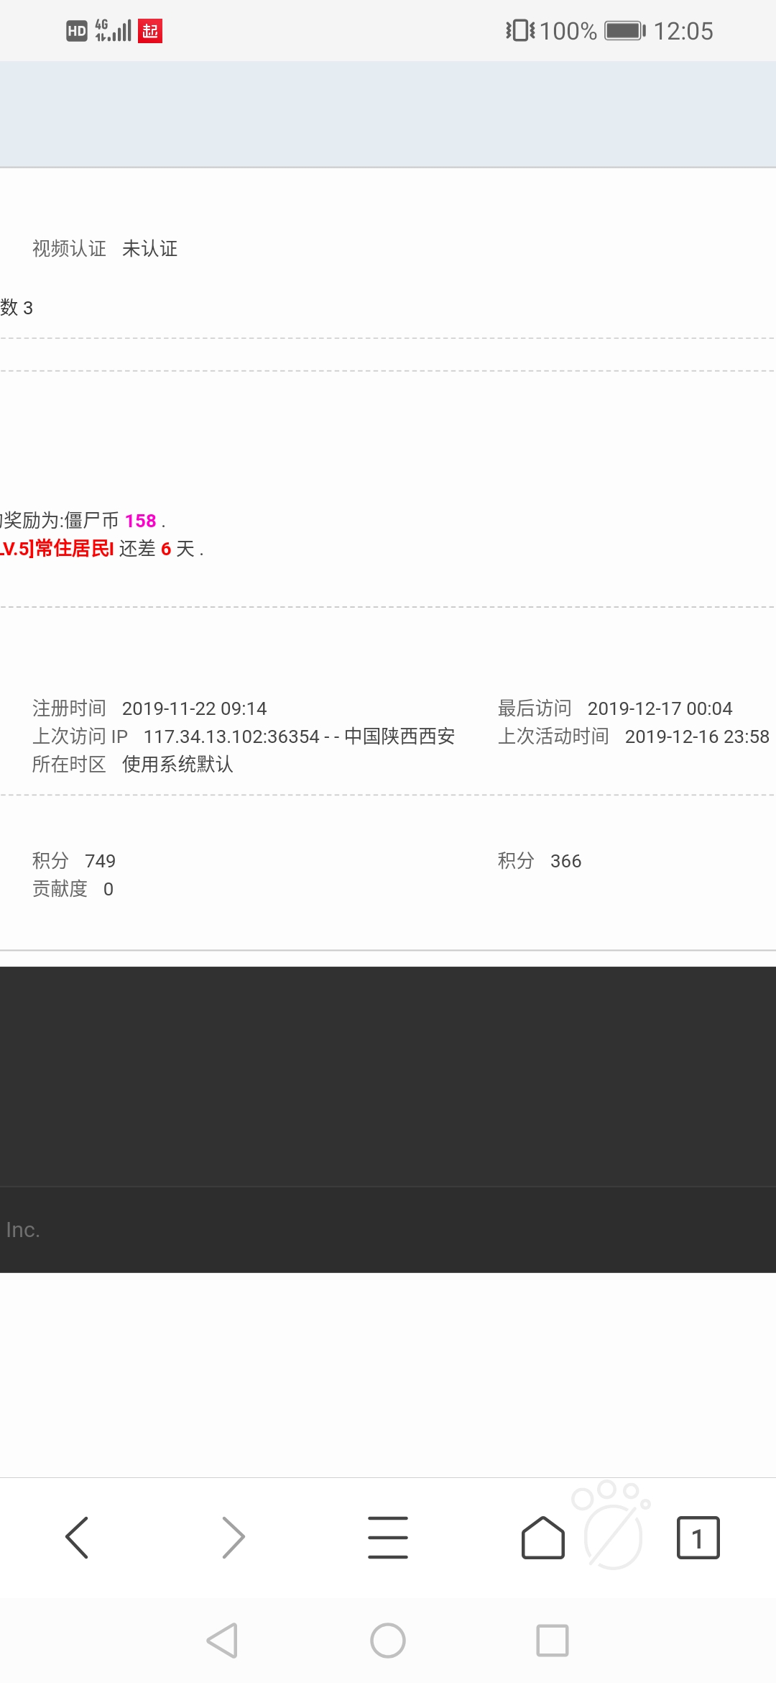Screen dimensions: 776x1683
Task: Tap the 12:05 clock in status bar
Action: 683,31
